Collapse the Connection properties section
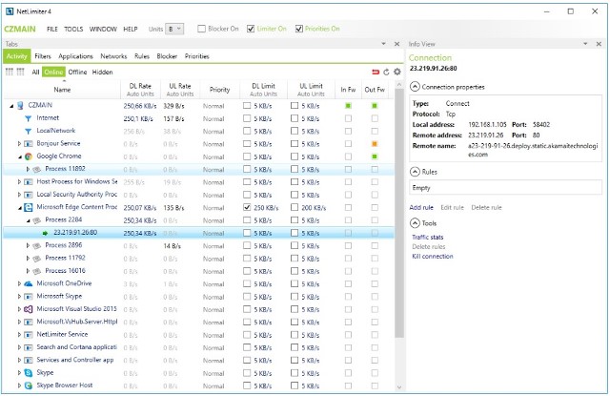This screenshot has height=396, width=610. click(x=415, y=87)
